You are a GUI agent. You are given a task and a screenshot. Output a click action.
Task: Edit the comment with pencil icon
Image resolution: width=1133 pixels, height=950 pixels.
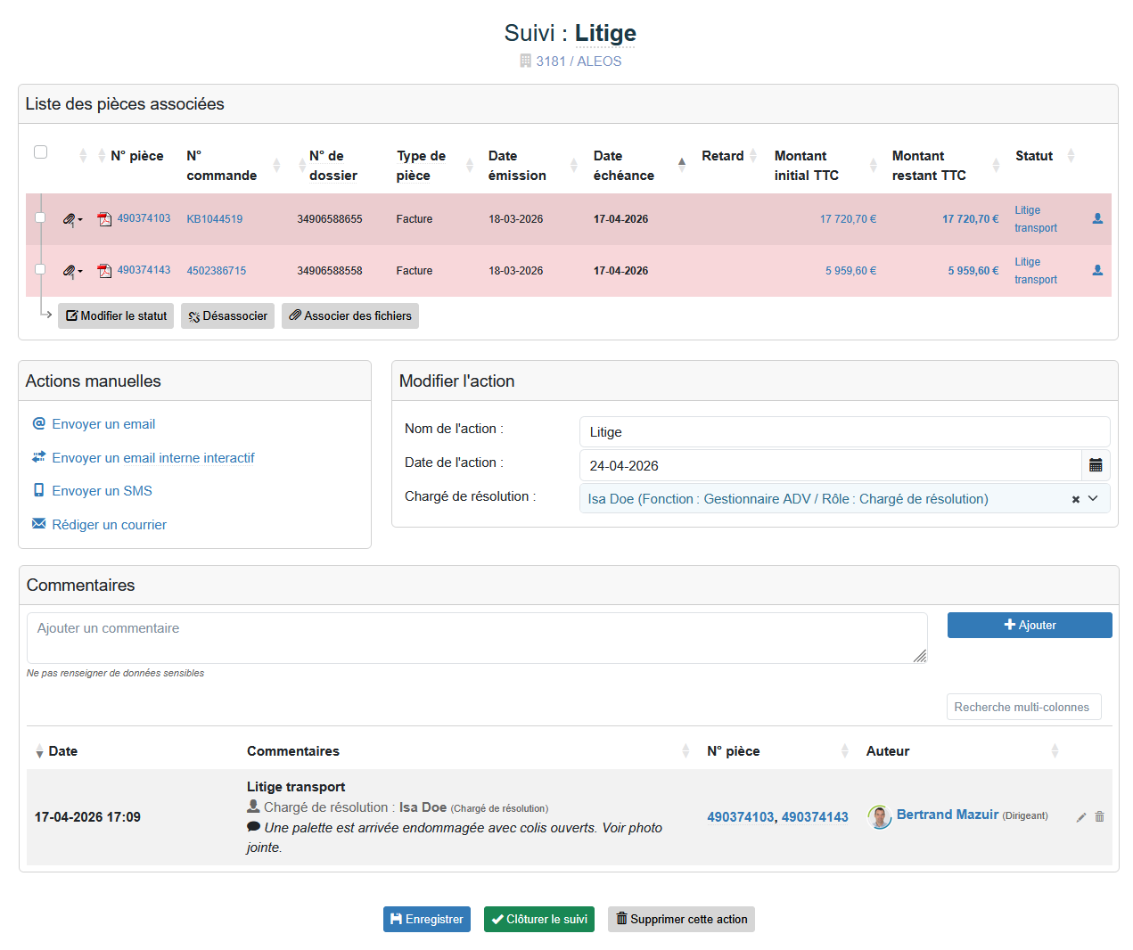(1081, 817)
